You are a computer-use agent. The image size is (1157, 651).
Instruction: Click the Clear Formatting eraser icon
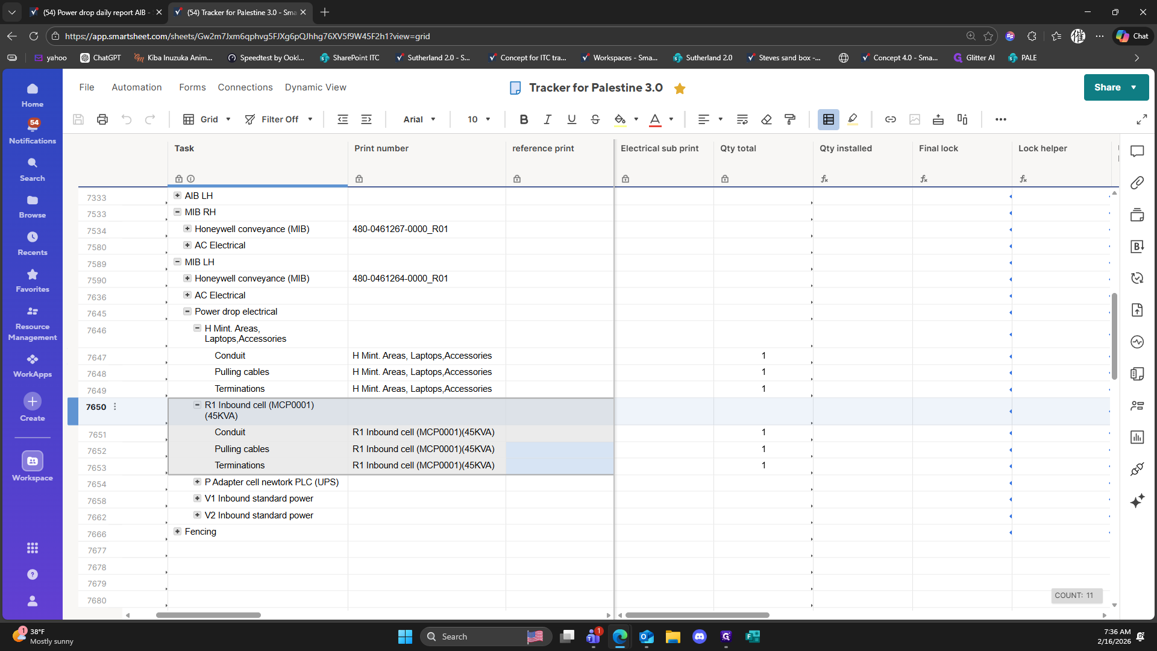(767, 119)
